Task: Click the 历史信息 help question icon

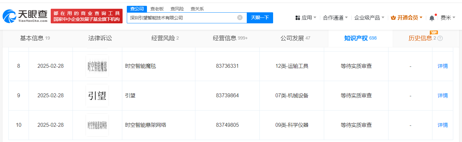Action: pyautogui.click(x=440, y=38)
